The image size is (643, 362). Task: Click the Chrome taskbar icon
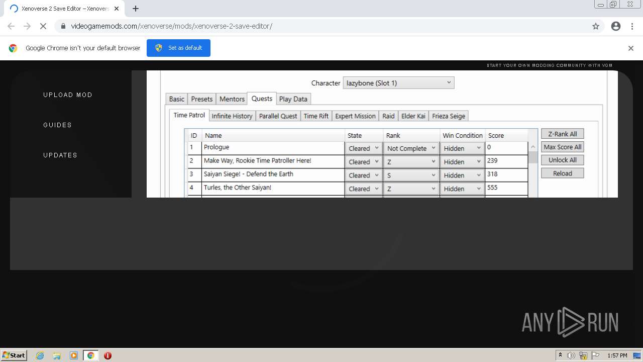tap(91, 355)
